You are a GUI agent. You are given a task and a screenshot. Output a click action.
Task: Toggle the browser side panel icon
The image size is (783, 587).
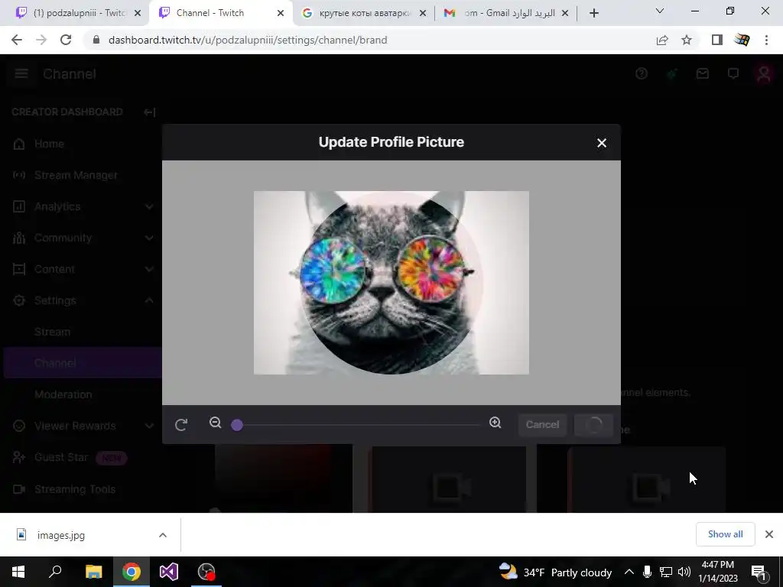point(717,40)
